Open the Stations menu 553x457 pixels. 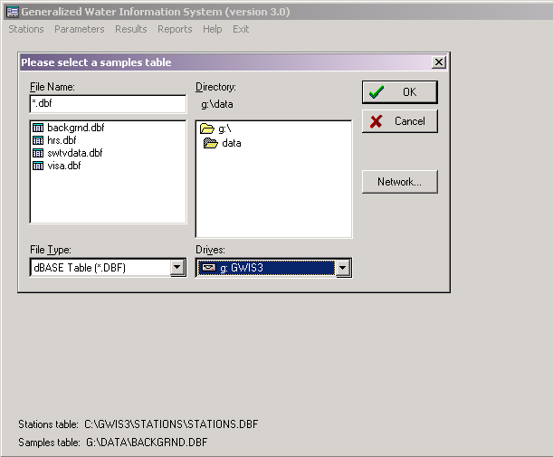point(26,29)
